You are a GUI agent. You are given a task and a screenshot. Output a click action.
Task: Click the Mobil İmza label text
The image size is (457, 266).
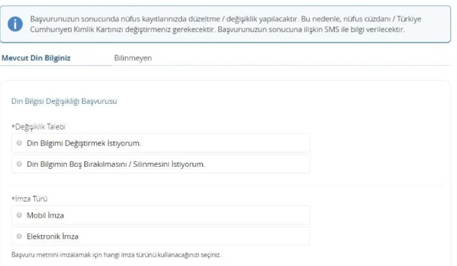click(x=45, y=215)
